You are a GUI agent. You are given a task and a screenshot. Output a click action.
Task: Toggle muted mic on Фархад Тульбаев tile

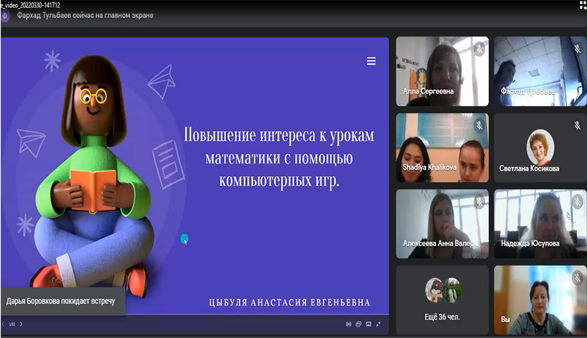[576, 49]
